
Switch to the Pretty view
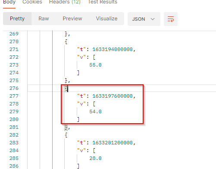click(x=17, y=19)
